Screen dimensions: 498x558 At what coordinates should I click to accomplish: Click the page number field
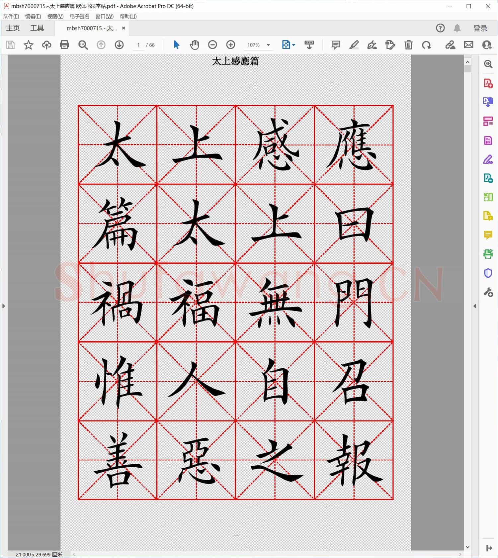click(x=138, y=45)
